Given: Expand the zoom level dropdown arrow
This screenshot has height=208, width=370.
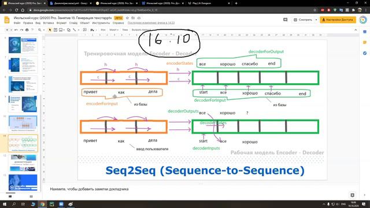Looking at the screenshot, I should (44, 30).
